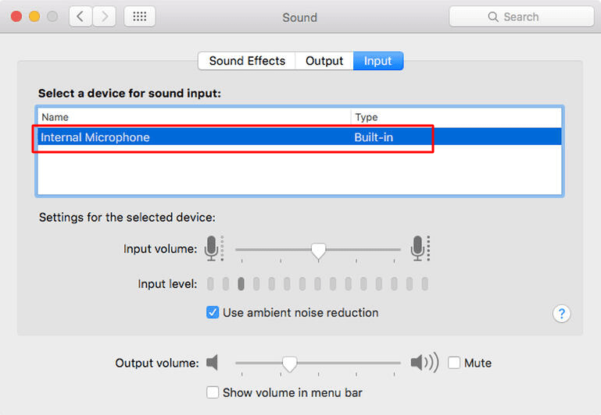The width and height of the screenshot is (601, 415).
Task: Go forward with the right arrow button
Action: coord(104,16)
